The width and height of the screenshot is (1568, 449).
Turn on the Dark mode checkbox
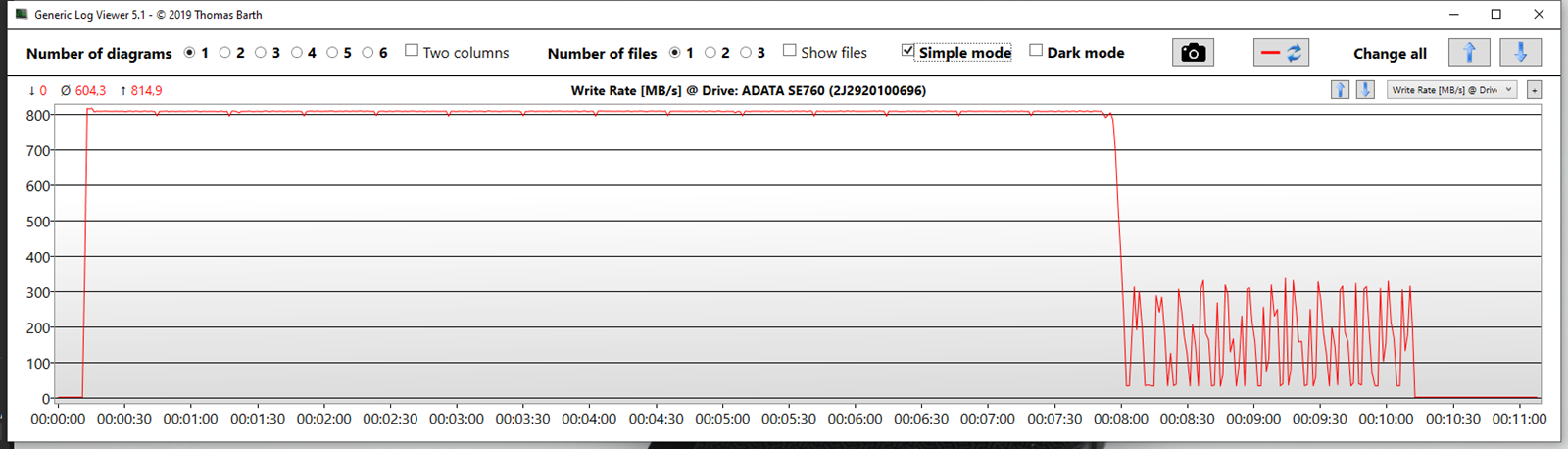point(1036,51)
